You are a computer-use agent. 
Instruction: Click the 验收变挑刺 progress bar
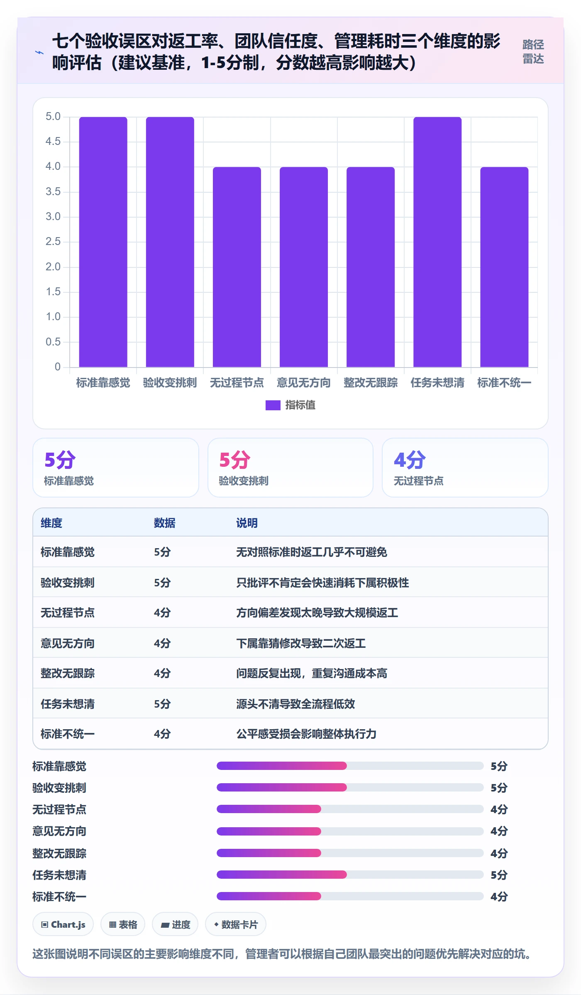tap(350, 787)
